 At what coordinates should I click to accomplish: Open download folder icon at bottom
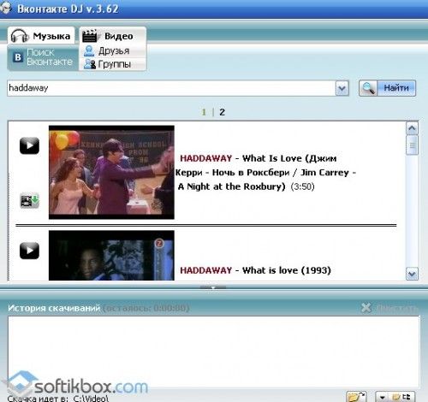[x=356, y=397]
